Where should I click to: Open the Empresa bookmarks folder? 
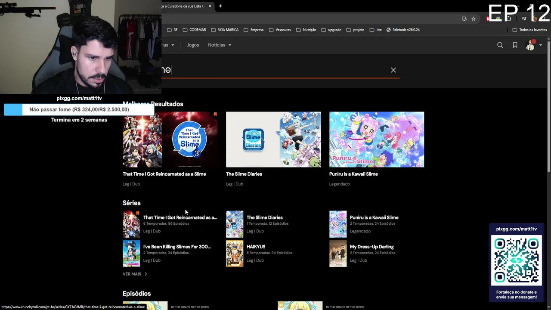(254, 30)
